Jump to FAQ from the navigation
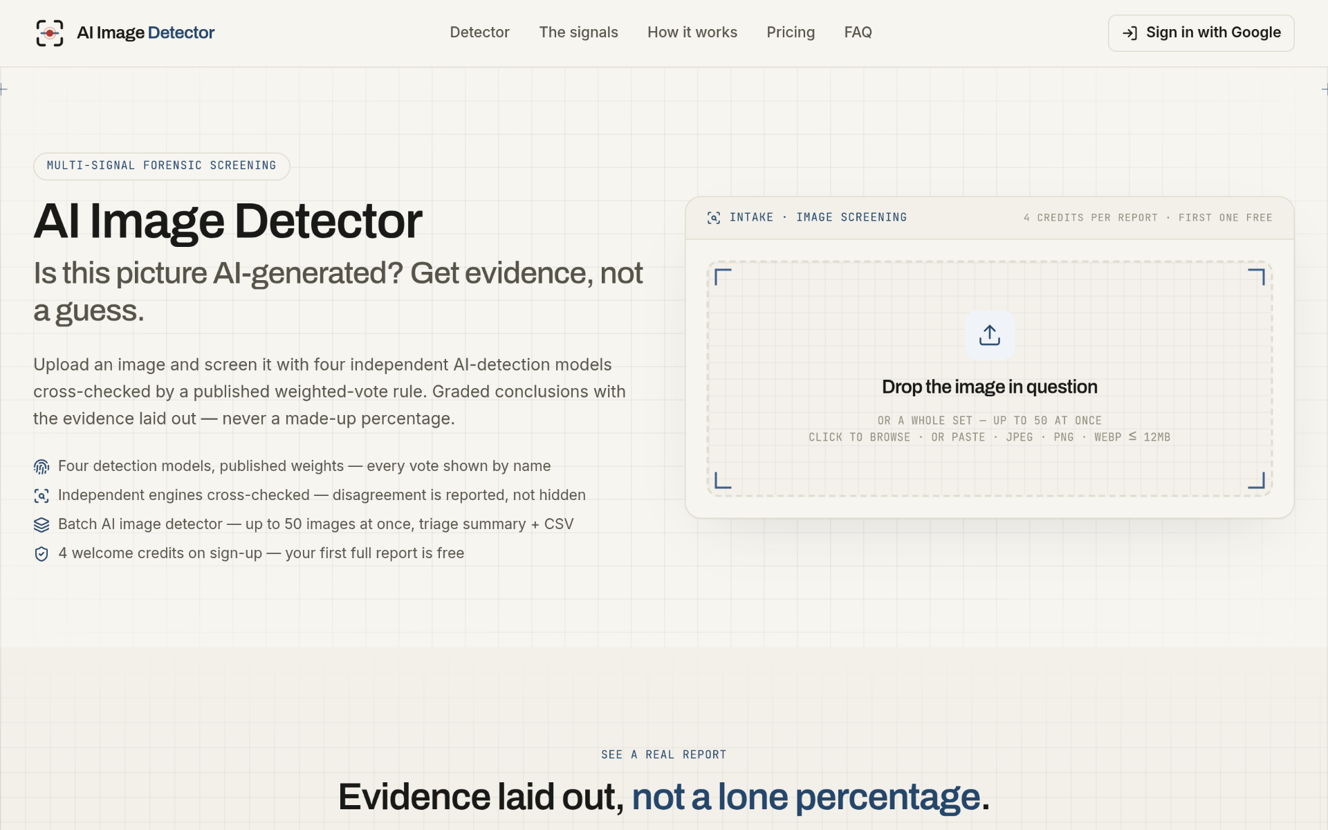Image resolution: width=1328 pixels, height=830 pixels. [858, 33]
